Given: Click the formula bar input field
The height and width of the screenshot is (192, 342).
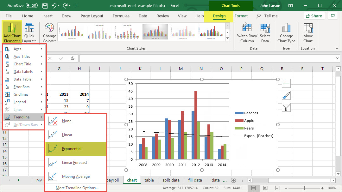Looking at the screenshot, I should click(206, 58).
